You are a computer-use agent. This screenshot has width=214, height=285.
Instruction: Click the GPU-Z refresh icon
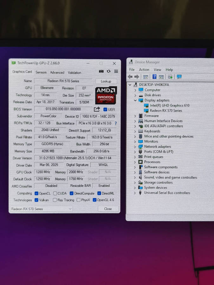click(x=109, y=72)
